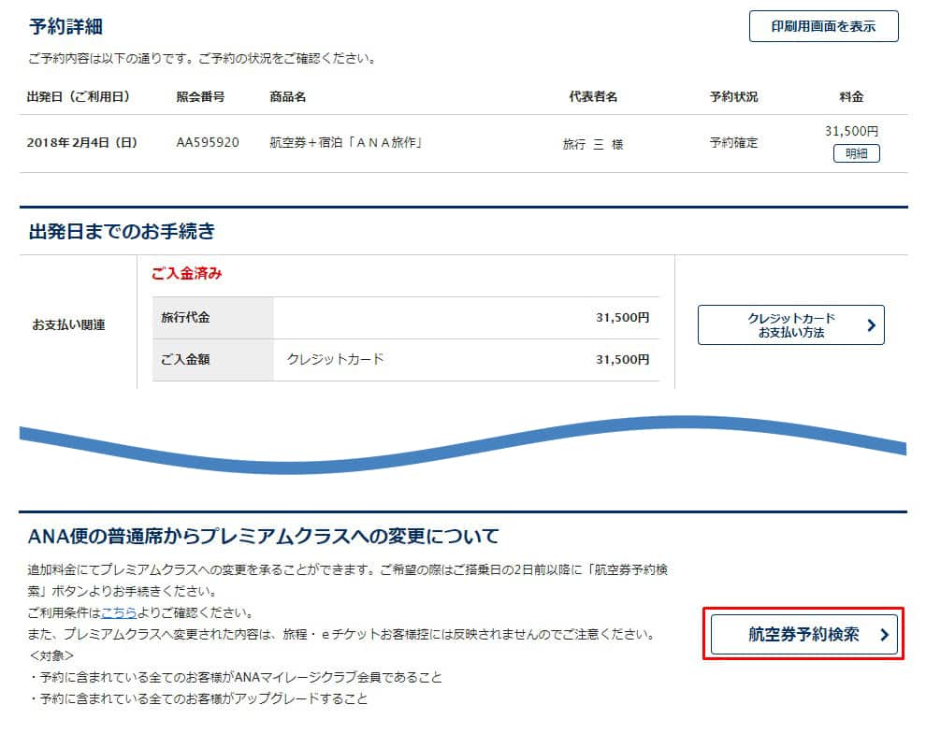This screenshot has width=926, height=748.
Task: Click the お支払い関連 label
Action: pos(68,325)
